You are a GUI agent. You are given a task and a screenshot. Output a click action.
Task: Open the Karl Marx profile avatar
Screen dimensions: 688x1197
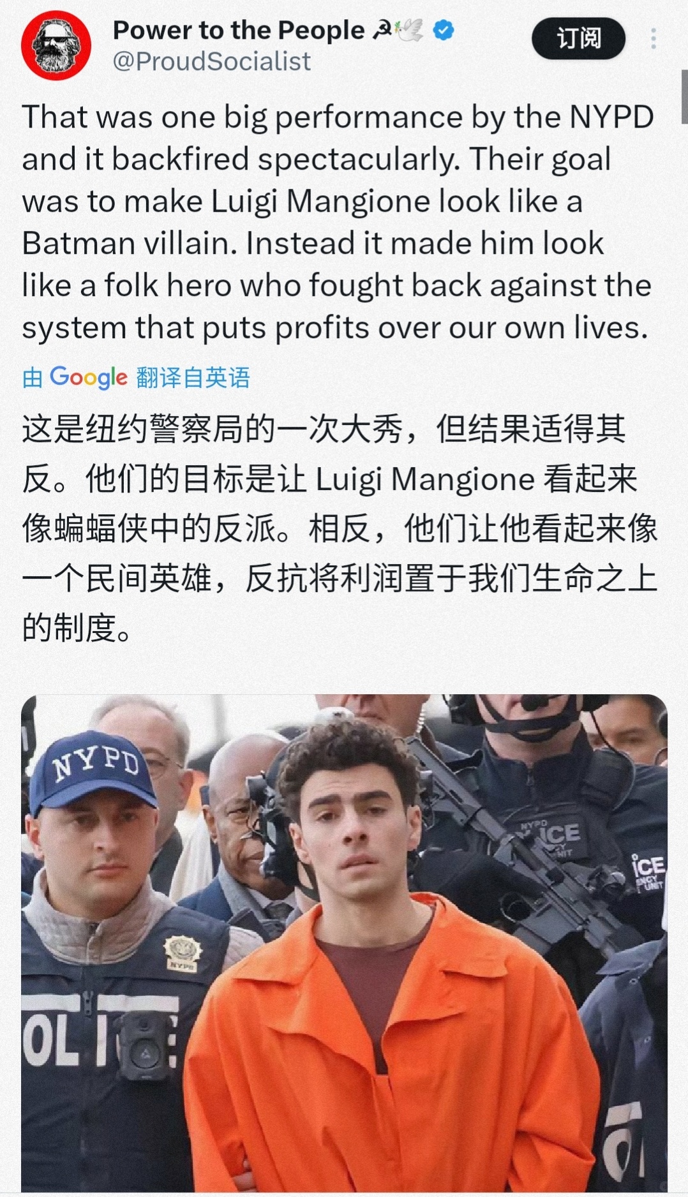click(x=56, y=45)
